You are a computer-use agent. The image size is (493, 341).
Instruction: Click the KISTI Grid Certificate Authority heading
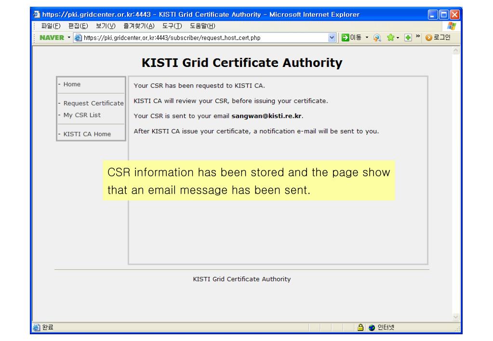(x=242, y=63)
